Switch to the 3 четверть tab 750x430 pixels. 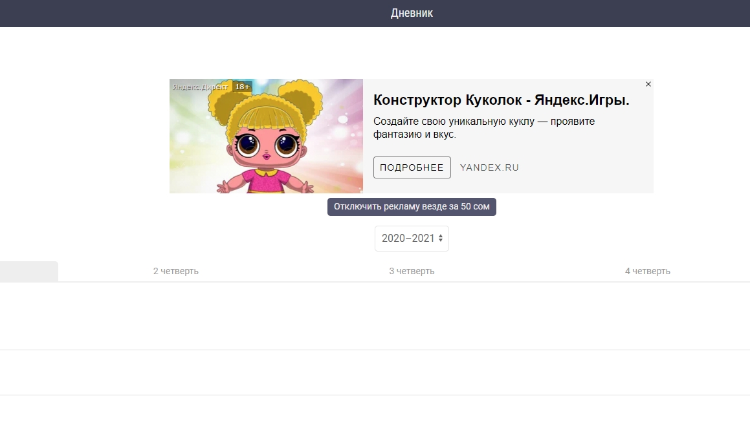[x=412, y=272]
